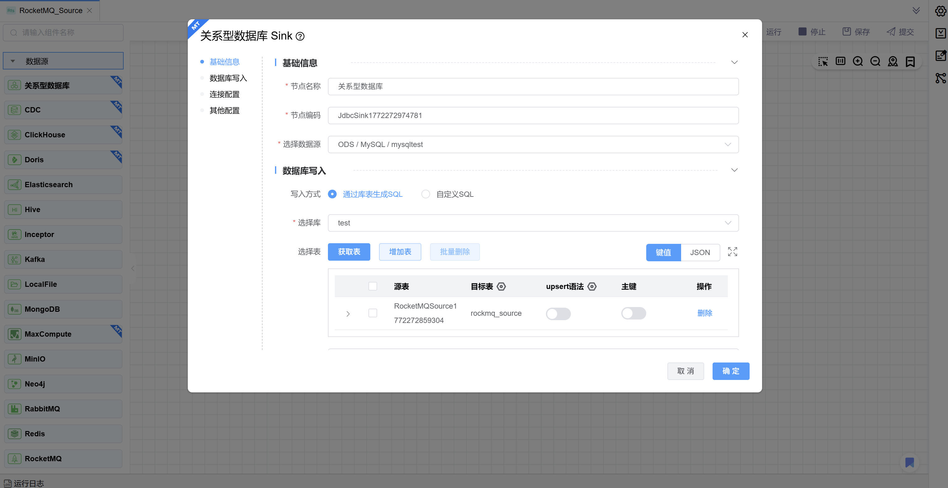Image resolution: width=948 pixels, height=488 pixels.
Task: Click the settings gear in right sidebar
Action: [940, 11]
